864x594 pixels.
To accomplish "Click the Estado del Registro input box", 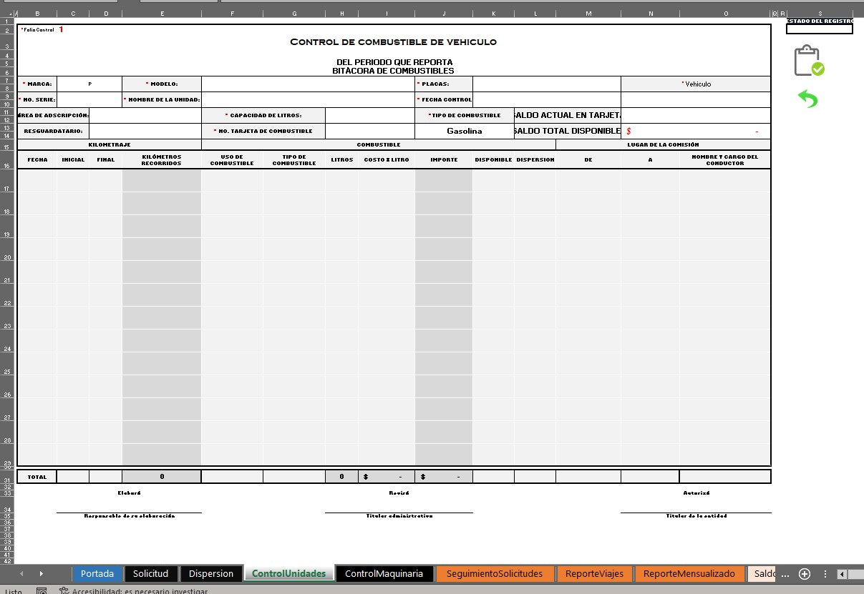I will pos(819,29).
